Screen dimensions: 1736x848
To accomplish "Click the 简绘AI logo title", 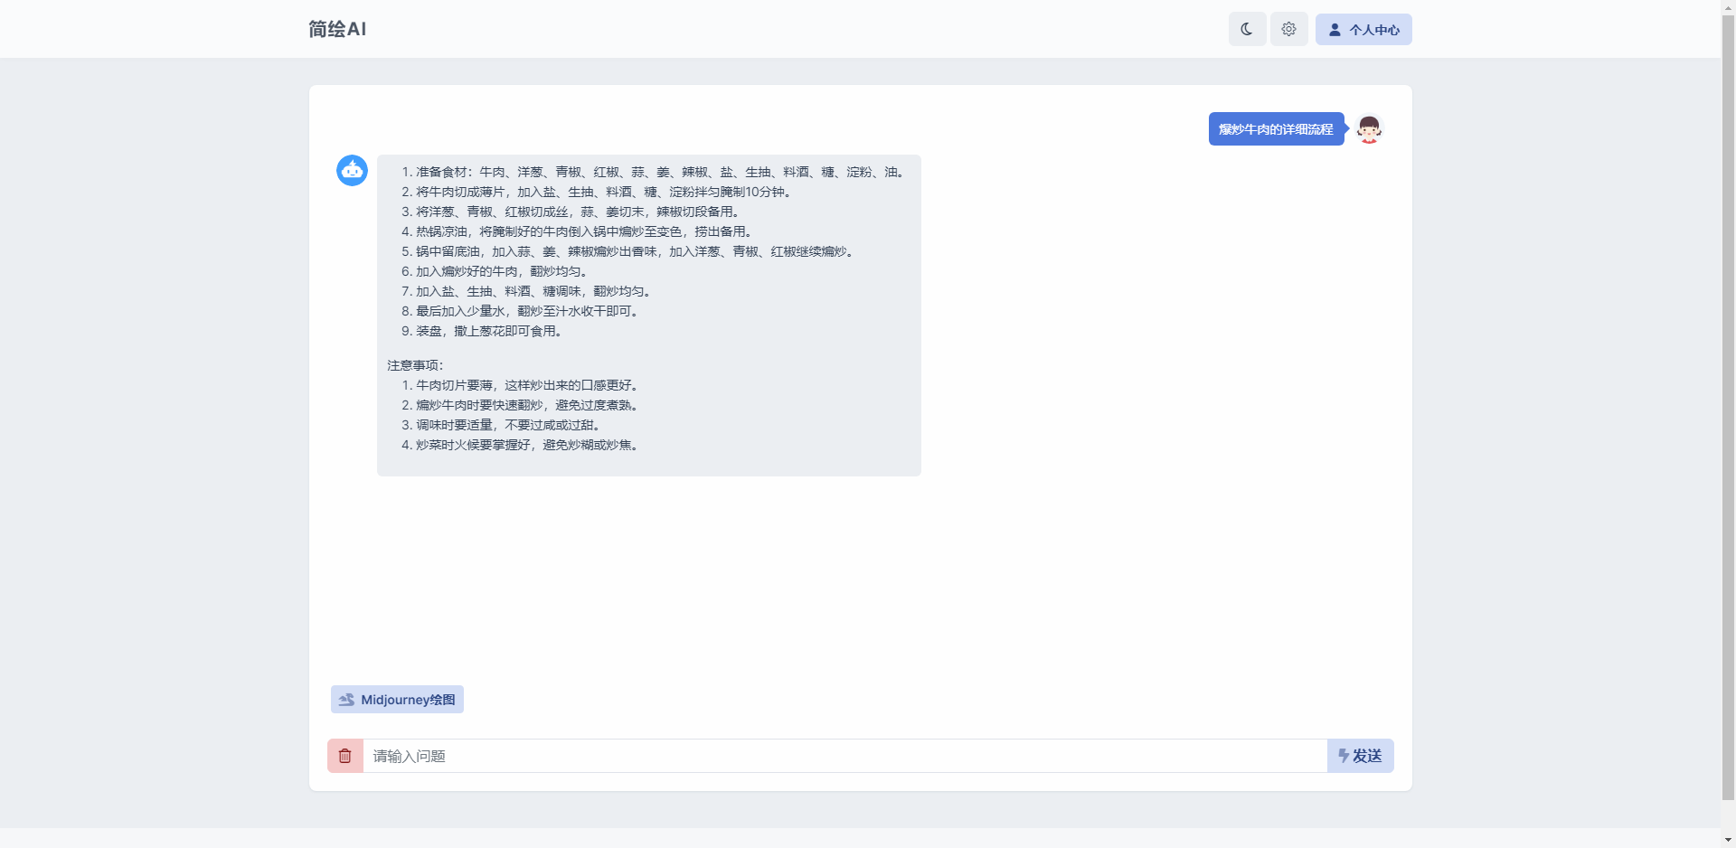I will tap(337, 29).
